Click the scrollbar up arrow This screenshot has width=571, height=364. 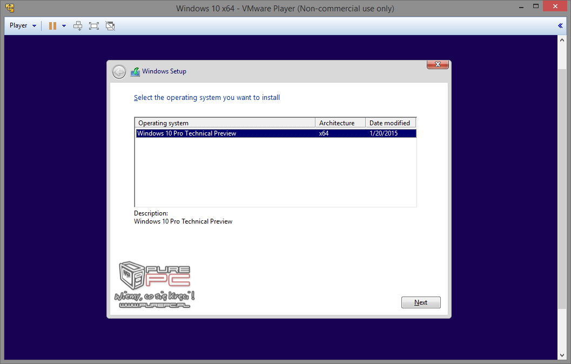562,39
